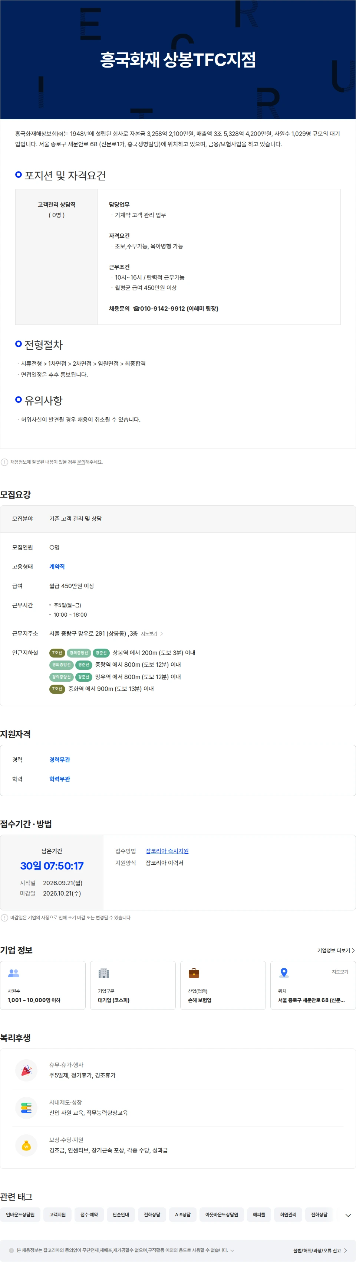The image size is (356, 1262).
Task: Click the 경력무관 value
Action: click(x=60, y=759)
